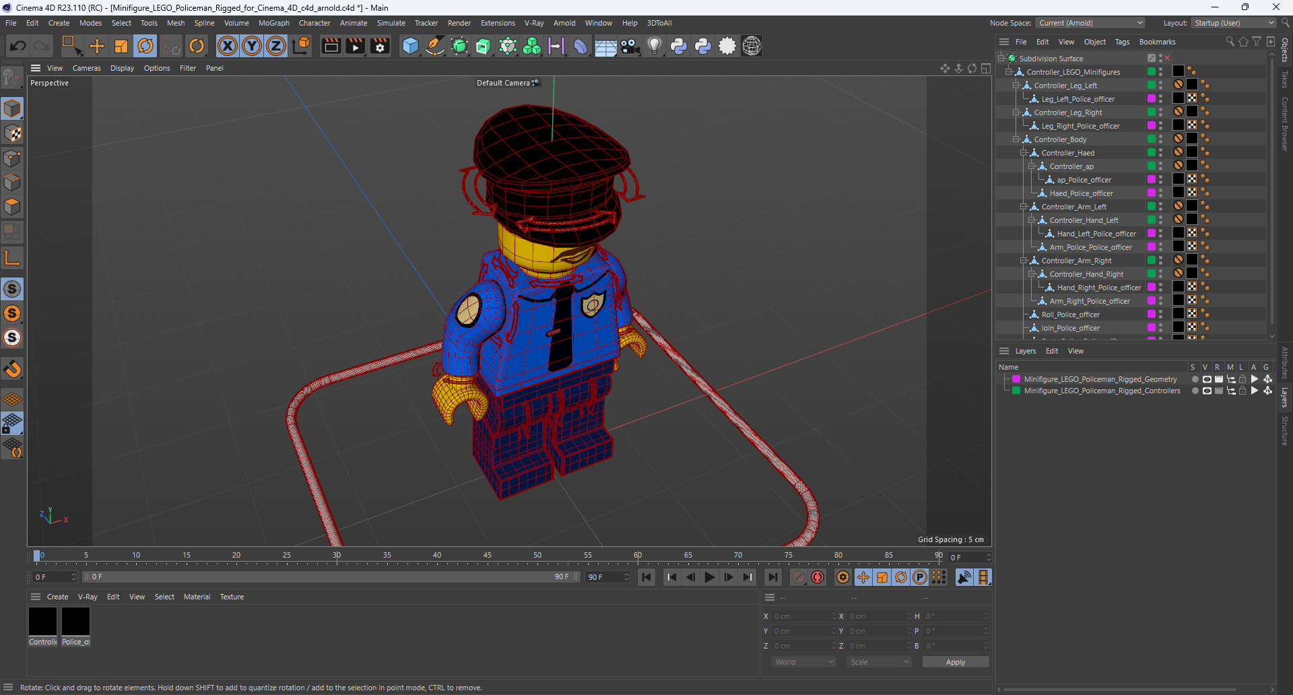Image resolution: width=1293 pixels, height=695 pixels.
Task: Enable the Axis mode L-shaped icon
Action: [12, 257]
